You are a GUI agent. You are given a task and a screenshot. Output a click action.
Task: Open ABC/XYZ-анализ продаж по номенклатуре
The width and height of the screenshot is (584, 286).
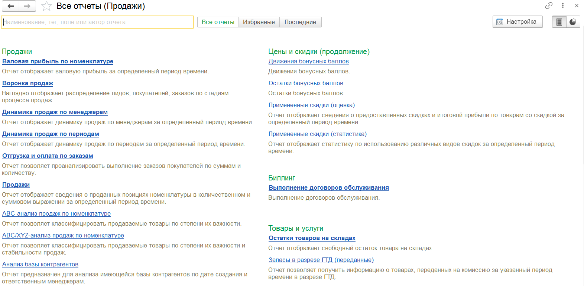pyautogui.click(x=63, y=236)
